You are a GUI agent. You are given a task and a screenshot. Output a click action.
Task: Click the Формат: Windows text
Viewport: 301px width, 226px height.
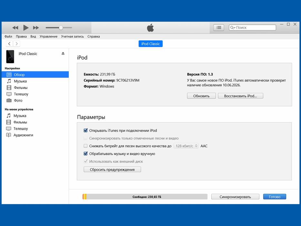[99, 86]
